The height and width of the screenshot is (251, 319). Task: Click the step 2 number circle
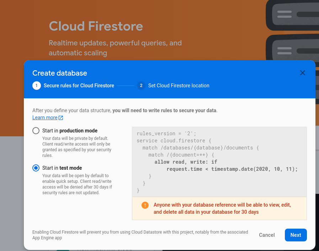coord(141,86)
